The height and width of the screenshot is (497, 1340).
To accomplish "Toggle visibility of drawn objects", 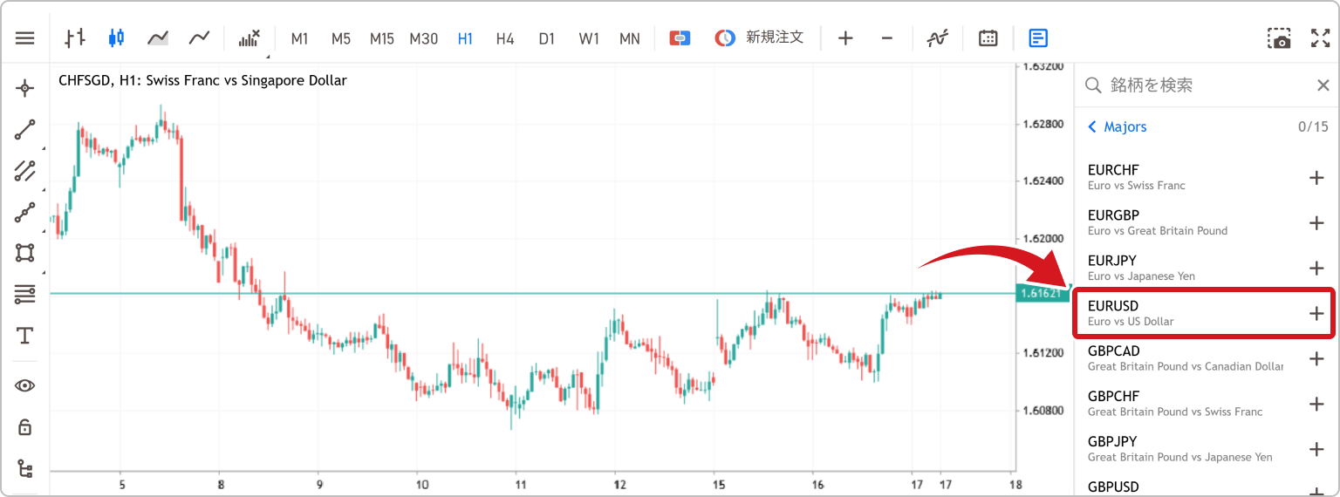I will 25,385.
